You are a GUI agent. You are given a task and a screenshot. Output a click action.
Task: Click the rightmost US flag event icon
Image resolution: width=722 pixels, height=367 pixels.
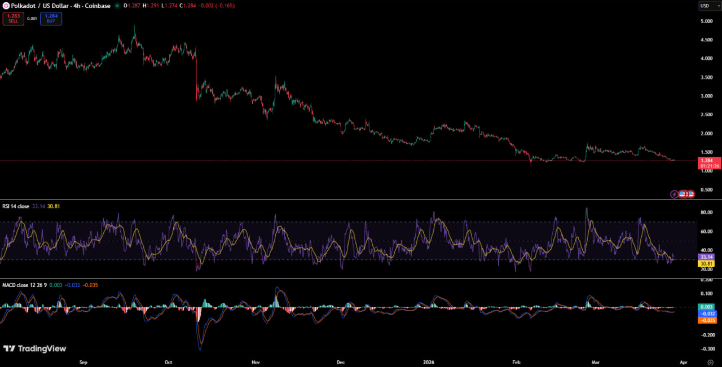tap(690, 194)
